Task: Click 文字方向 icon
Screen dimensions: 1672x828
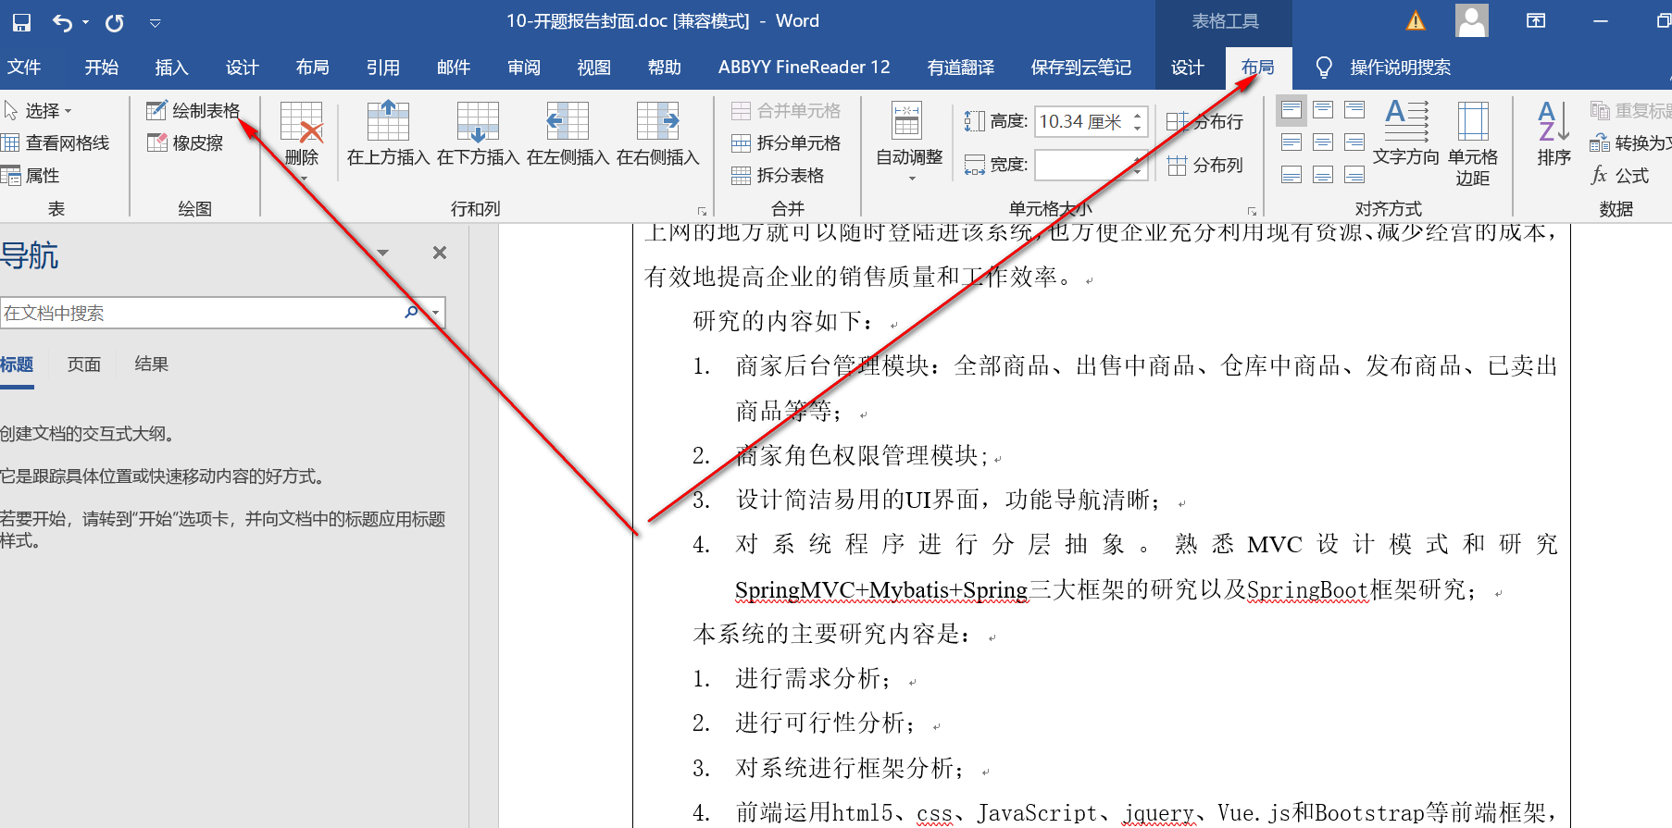Action: pyautogui.click(x=1406, y=120)
